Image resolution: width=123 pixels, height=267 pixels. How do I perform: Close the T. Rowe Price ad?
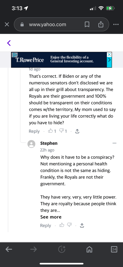(x=109, y=55)
